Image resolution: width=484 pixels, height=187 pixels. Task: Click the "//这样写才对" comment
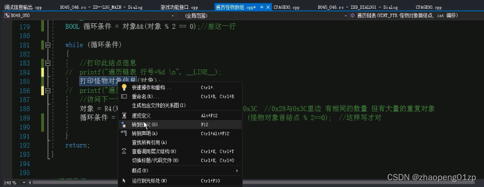[360, 118]
